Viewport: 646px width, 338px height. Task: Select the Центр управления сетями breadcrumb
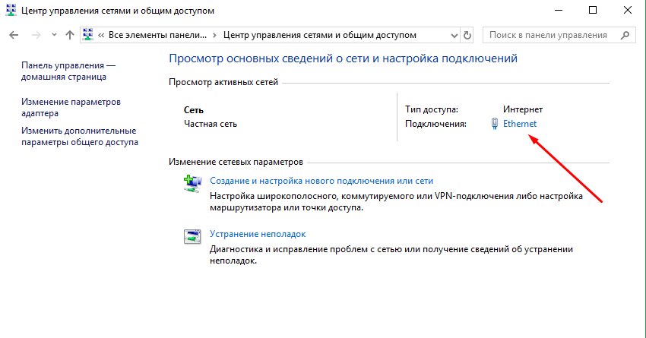[320, 35]
